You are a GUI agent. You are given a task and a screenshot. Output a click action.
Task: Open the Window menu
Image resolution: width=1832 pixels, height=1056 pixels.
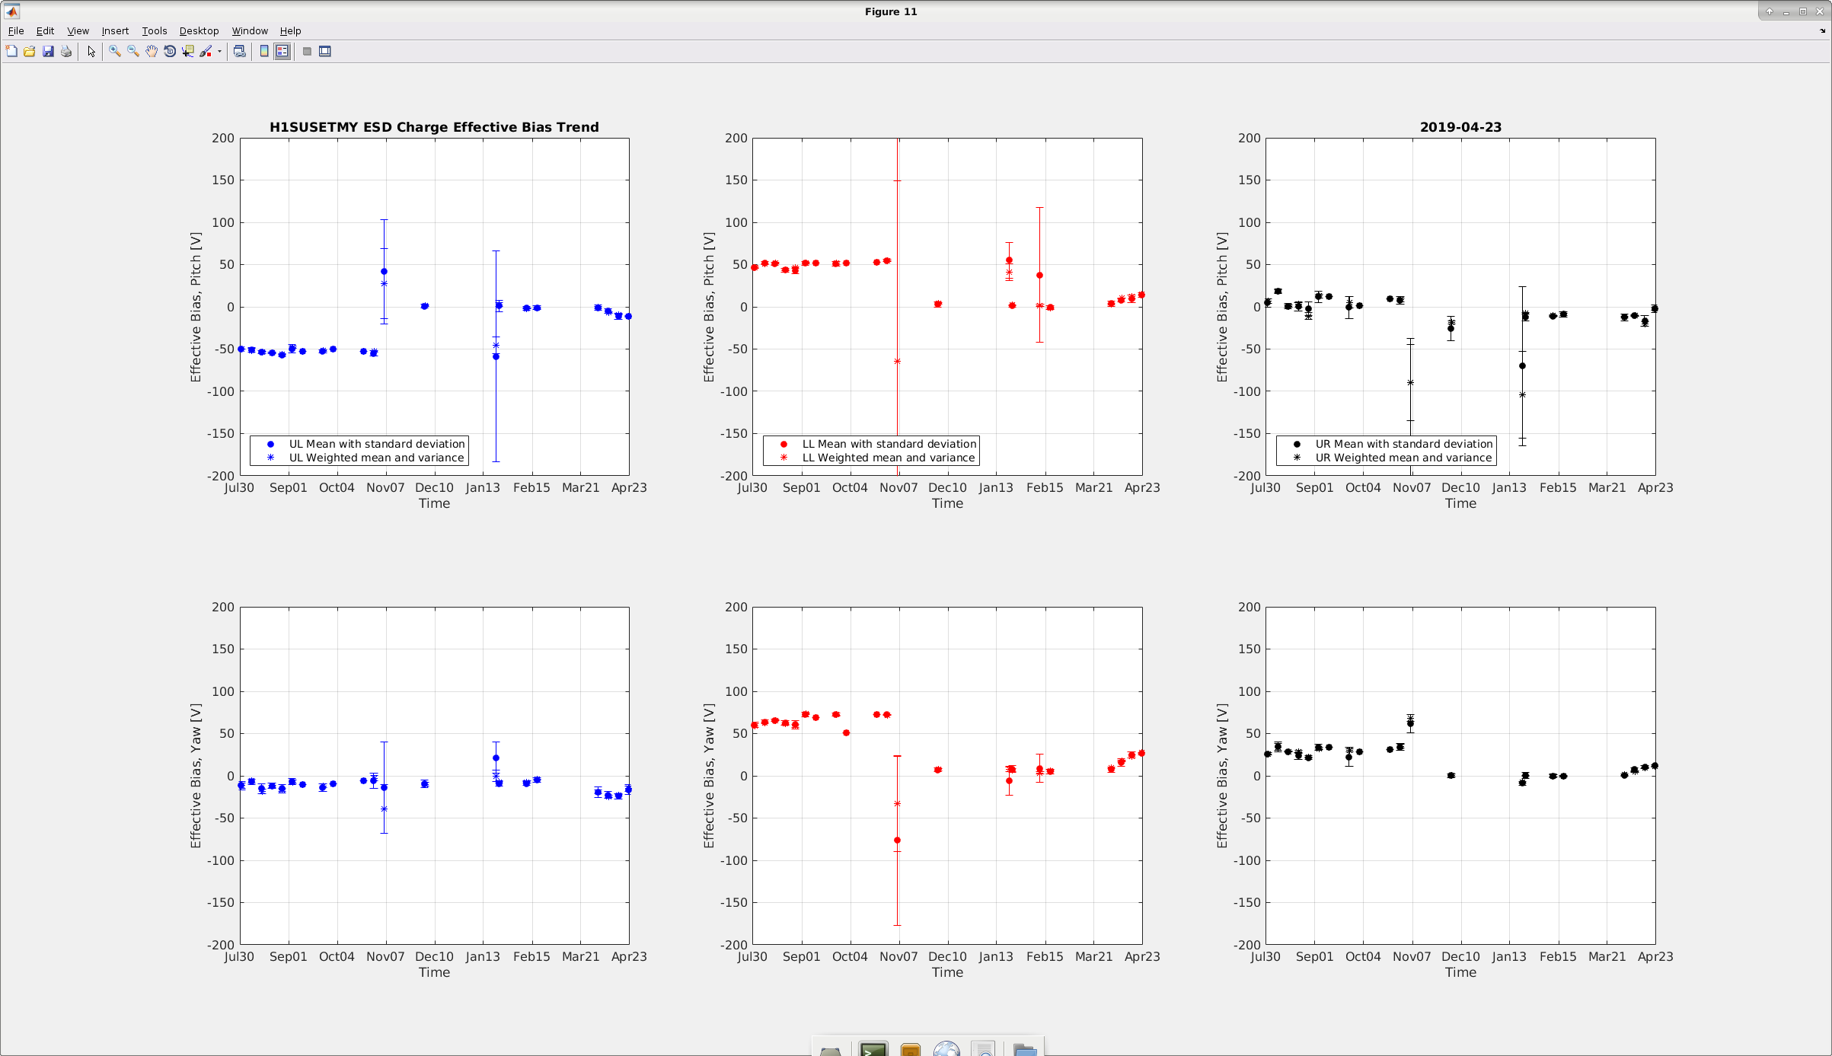tap(250, 31)
